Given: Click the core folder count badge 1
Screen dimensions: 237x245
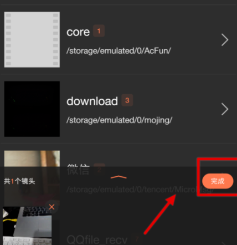Looking at the screenshot, I should click(99, 31).
